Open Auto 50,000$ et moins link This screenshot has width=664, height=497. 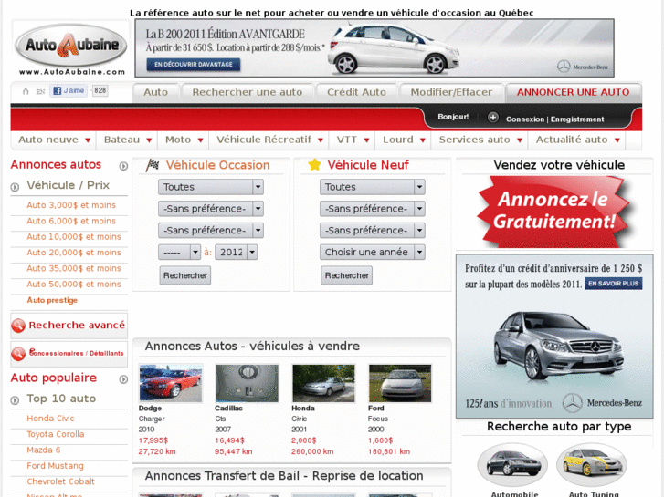point(74,285)
